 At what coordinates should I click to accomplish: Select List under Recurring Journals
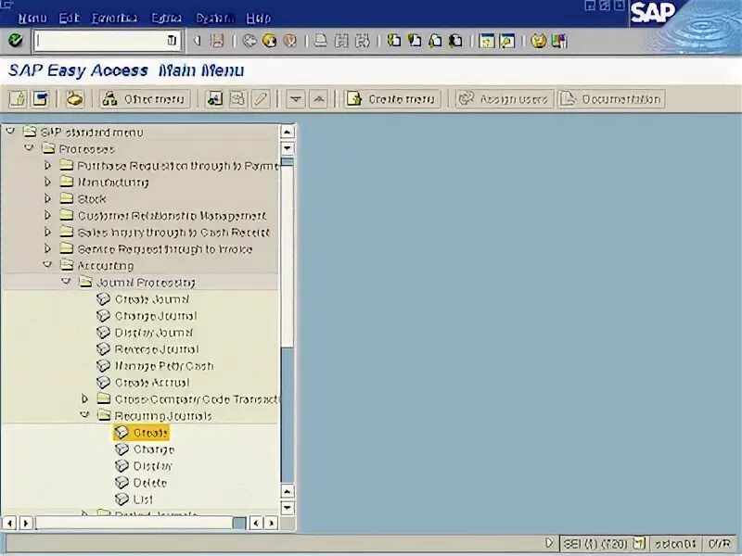point(143,499)
